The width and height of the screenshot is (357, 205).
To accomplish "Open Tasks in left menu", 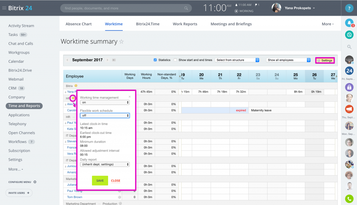I will point(13,35).
